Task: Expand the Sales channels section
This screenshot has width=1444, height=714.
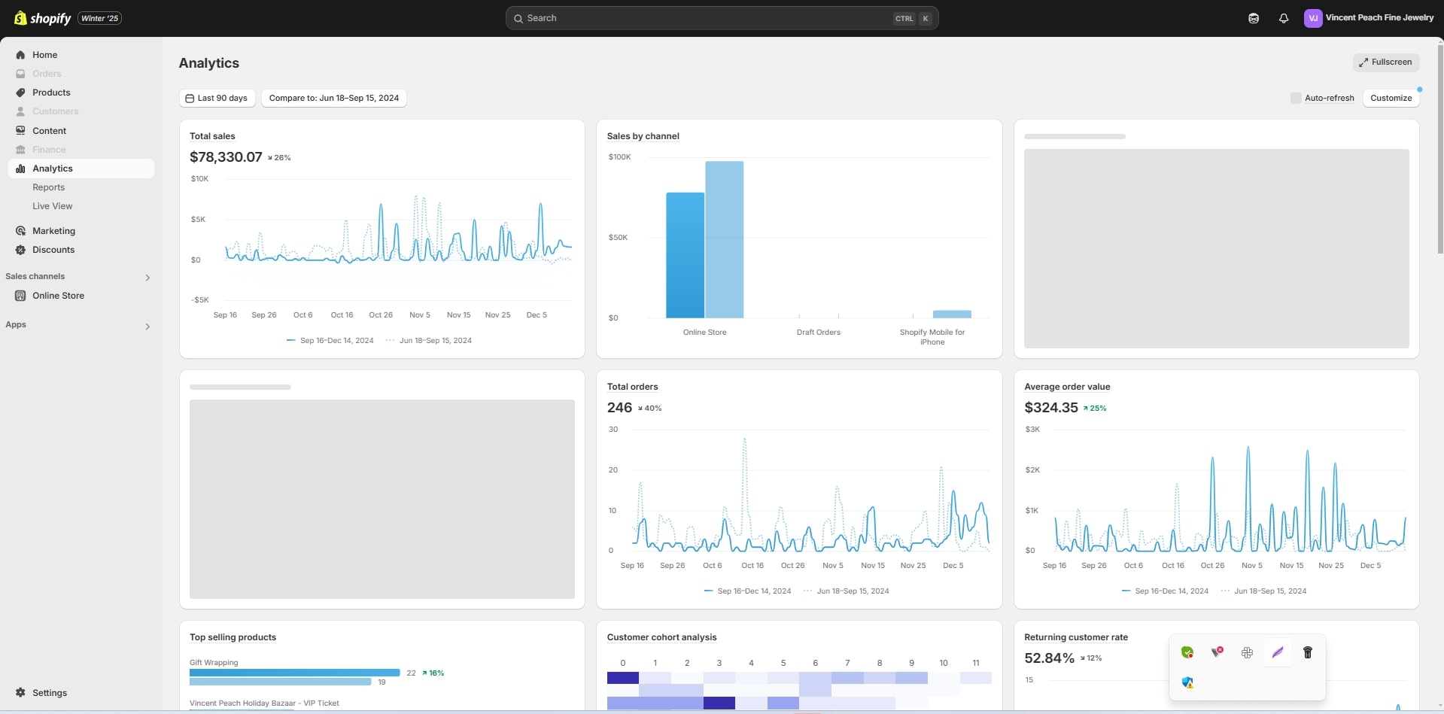Action: click(147, 278)
